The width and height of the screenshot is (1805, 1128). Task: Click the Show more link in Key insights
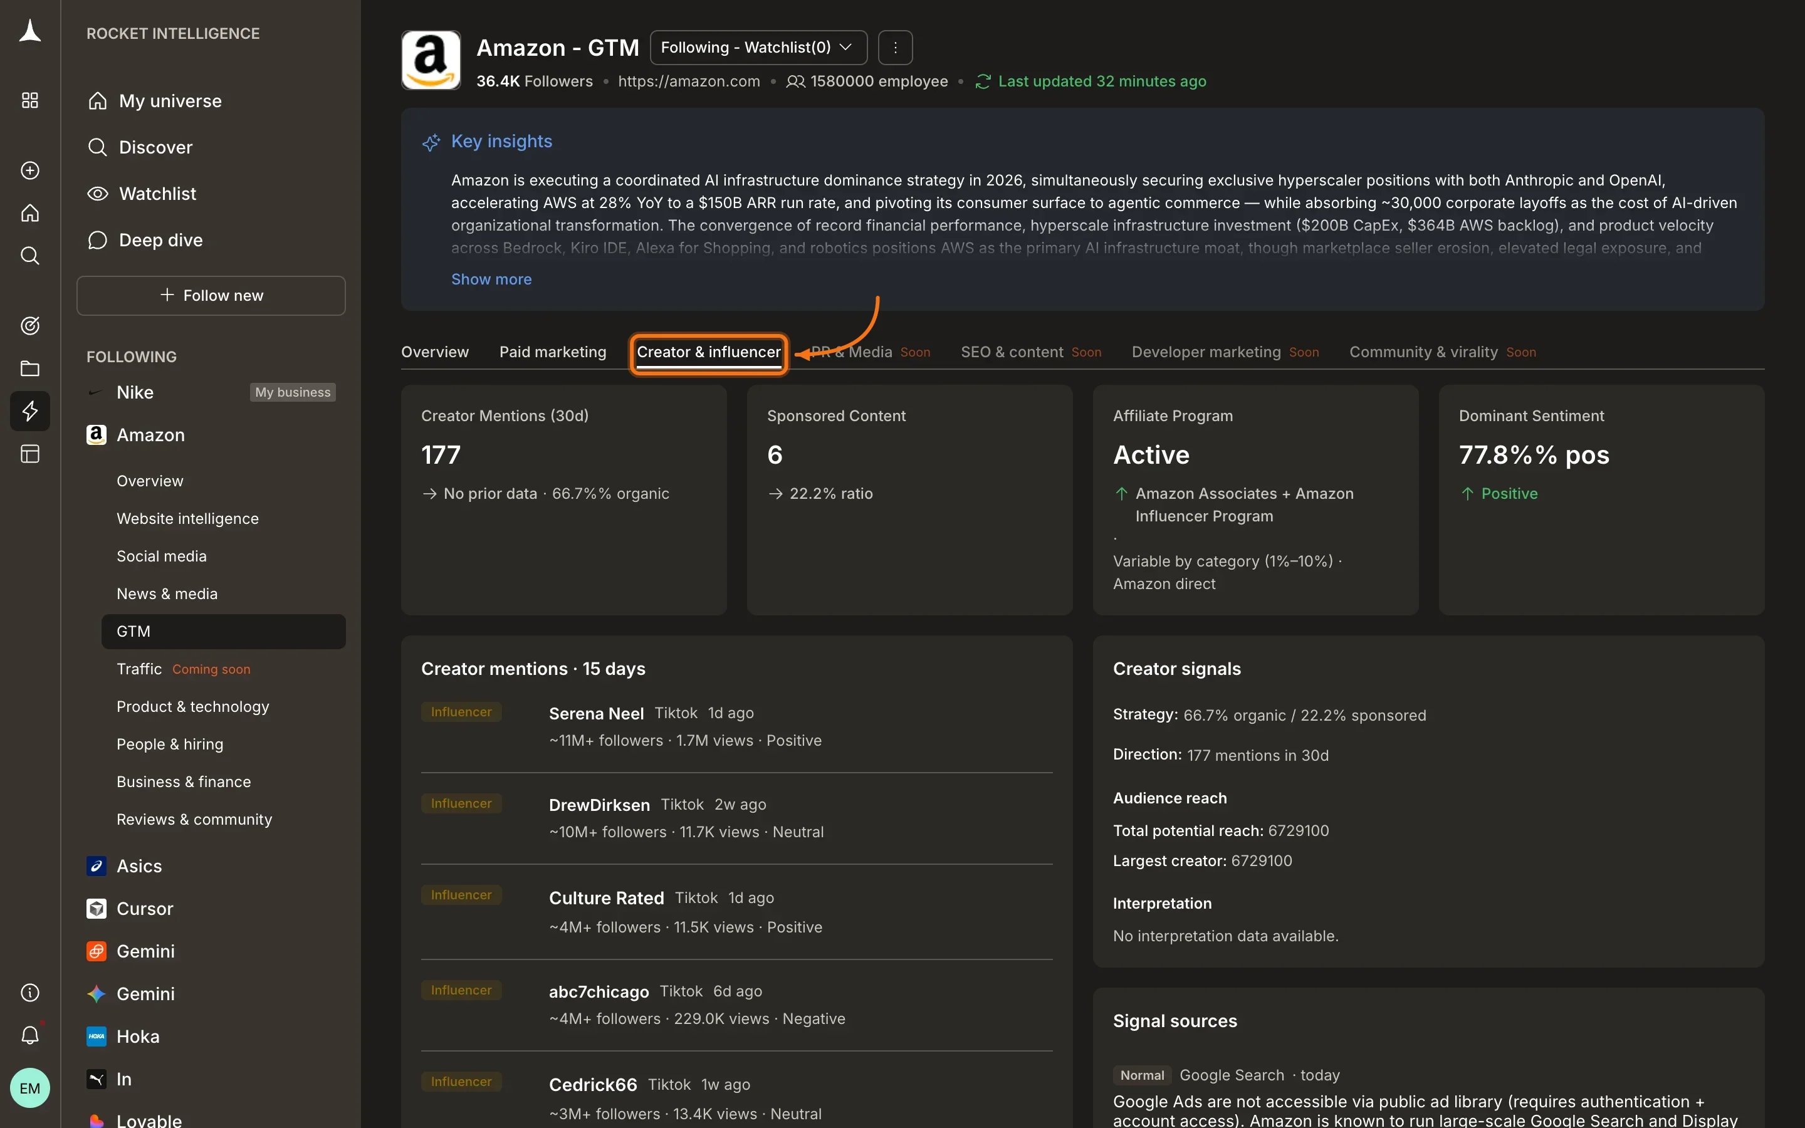(x=491, y=279)
